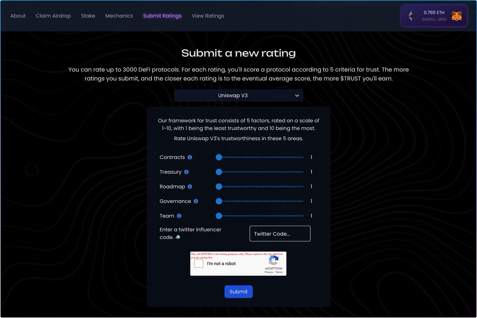The image size is (477, 318).
Task: Open the Claim Airdrop page
Action: pyautogui.click(x=53, y=16)
